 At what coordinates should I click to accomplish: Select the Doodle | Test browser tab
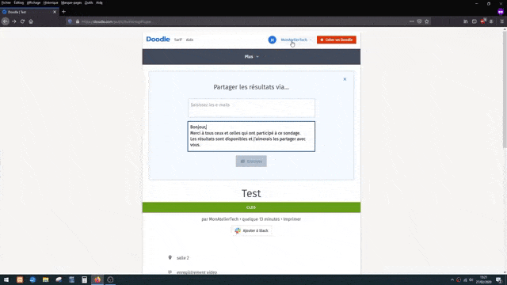pyautogui.click(x=29, y=12)
